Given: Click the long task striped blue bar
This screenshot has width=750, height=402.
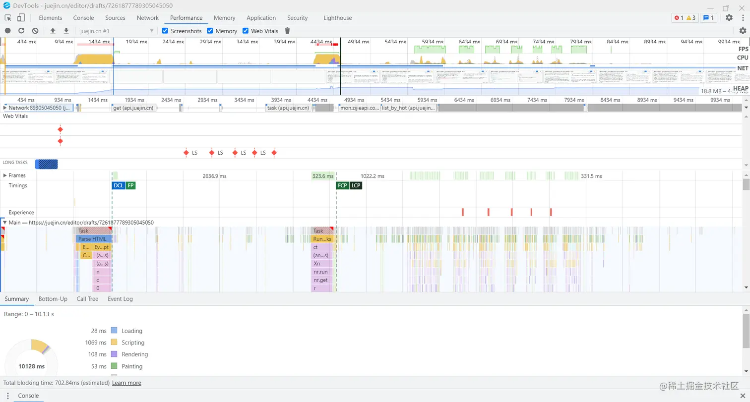Looking at the screenshot, I should pos(46,164).
